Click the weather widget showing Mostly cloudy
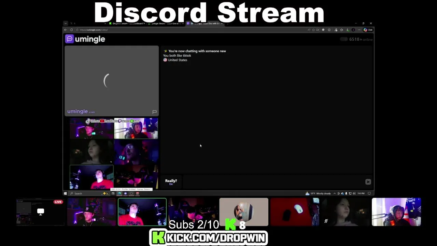This screenshot has height=246, width=437. click(x=319, y=193)
